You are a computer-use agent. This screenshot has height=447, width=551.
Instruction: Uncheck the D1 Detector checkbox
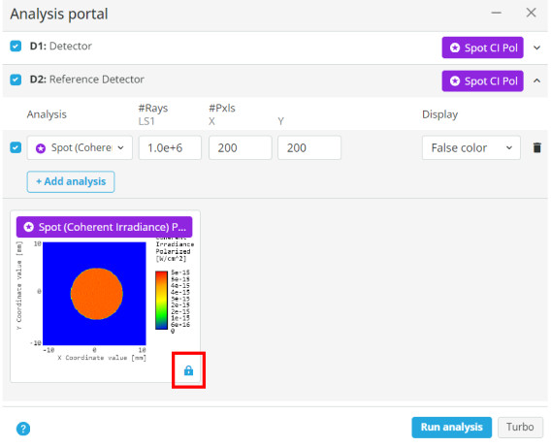16,46
